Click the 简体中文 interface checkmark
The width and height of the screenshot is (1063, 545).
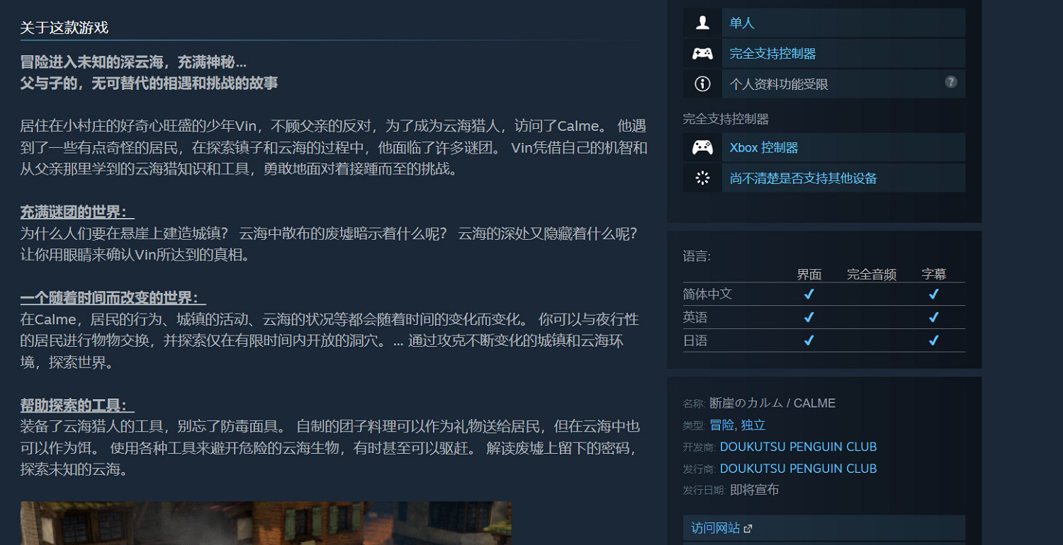pos(809,294)
